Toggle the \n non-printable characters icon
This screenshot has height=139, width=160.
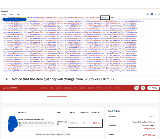(156, 14)
